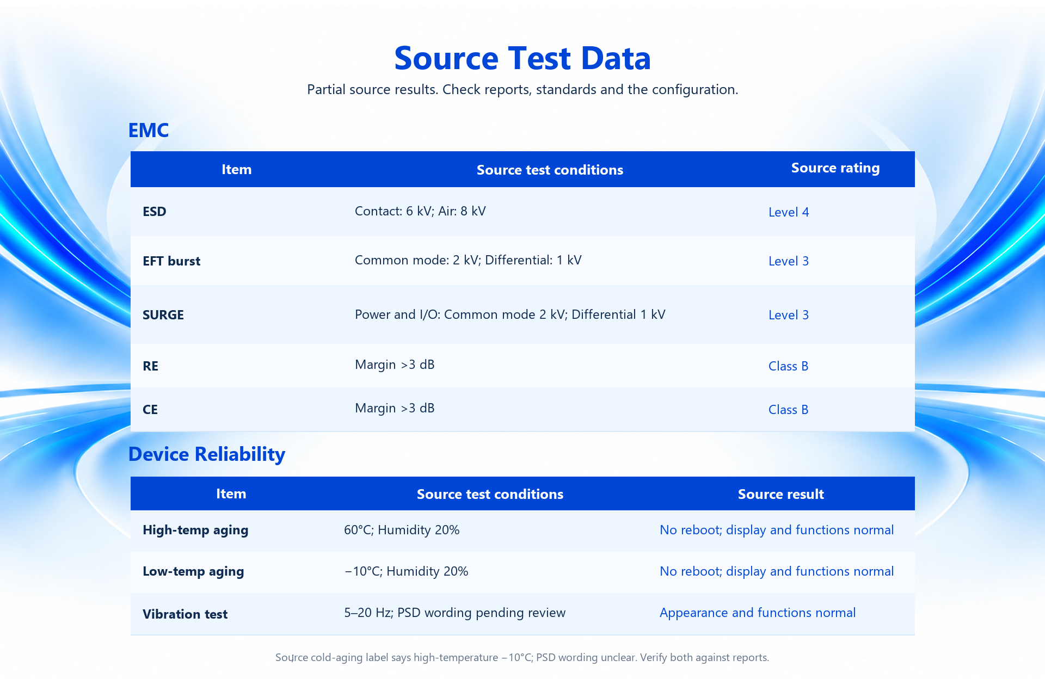The image size is (1045, 685).
Task: Click the Source Test Data title
Action: point(522,58)
